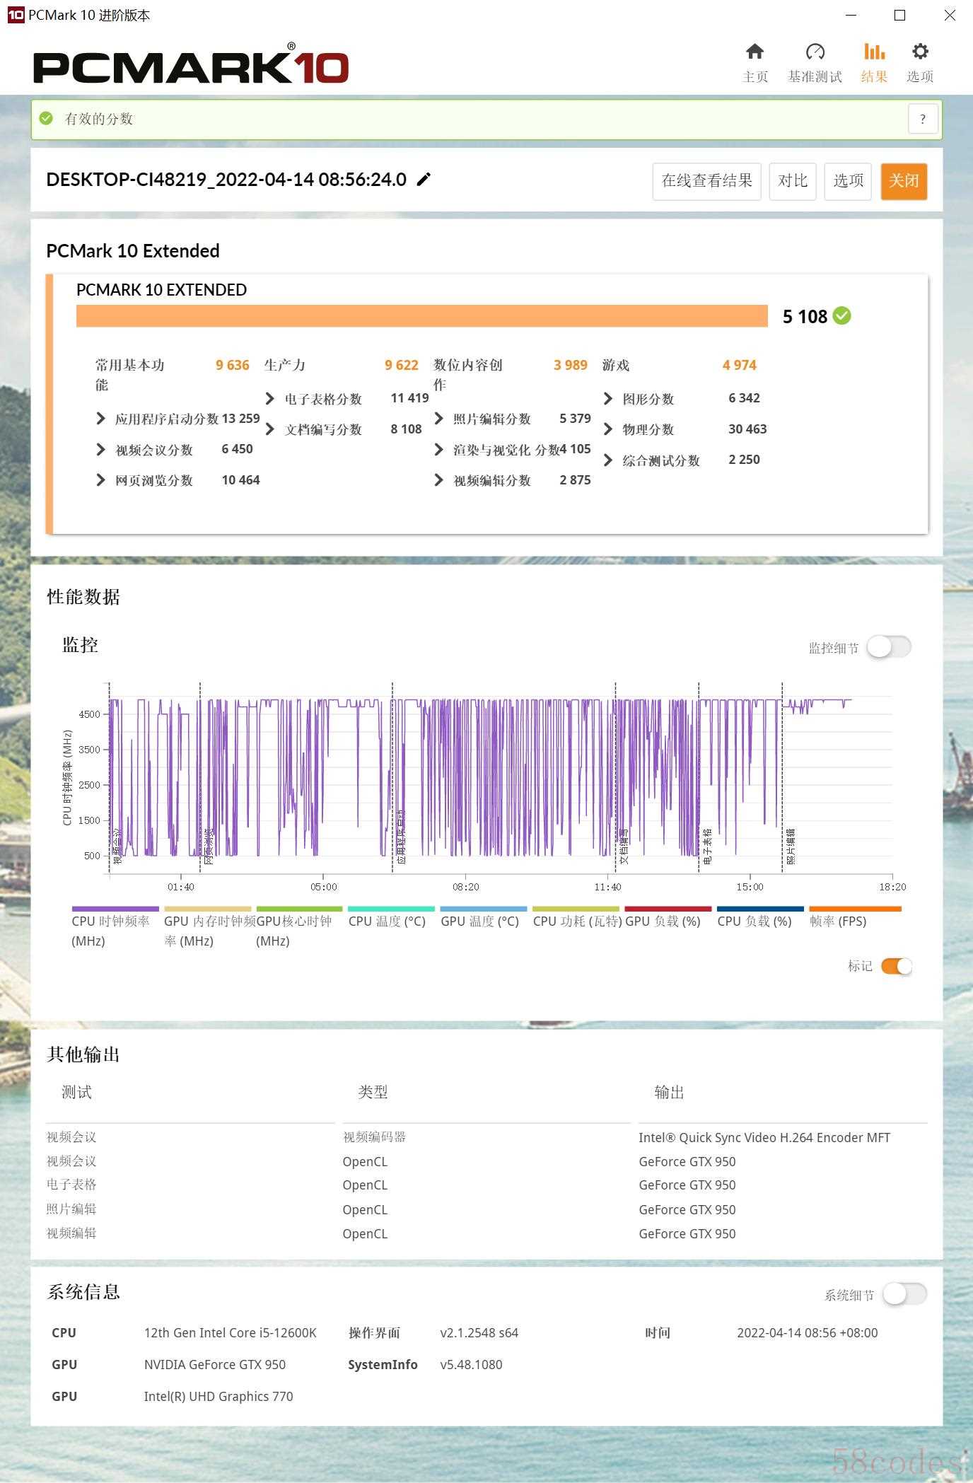Toggle the 监控细节 monitoring details switch
Viewport: 973px width, 1483px height.
click(x=889, y=647)
